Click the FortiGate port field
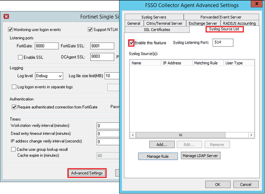 [x=47, y=46]
